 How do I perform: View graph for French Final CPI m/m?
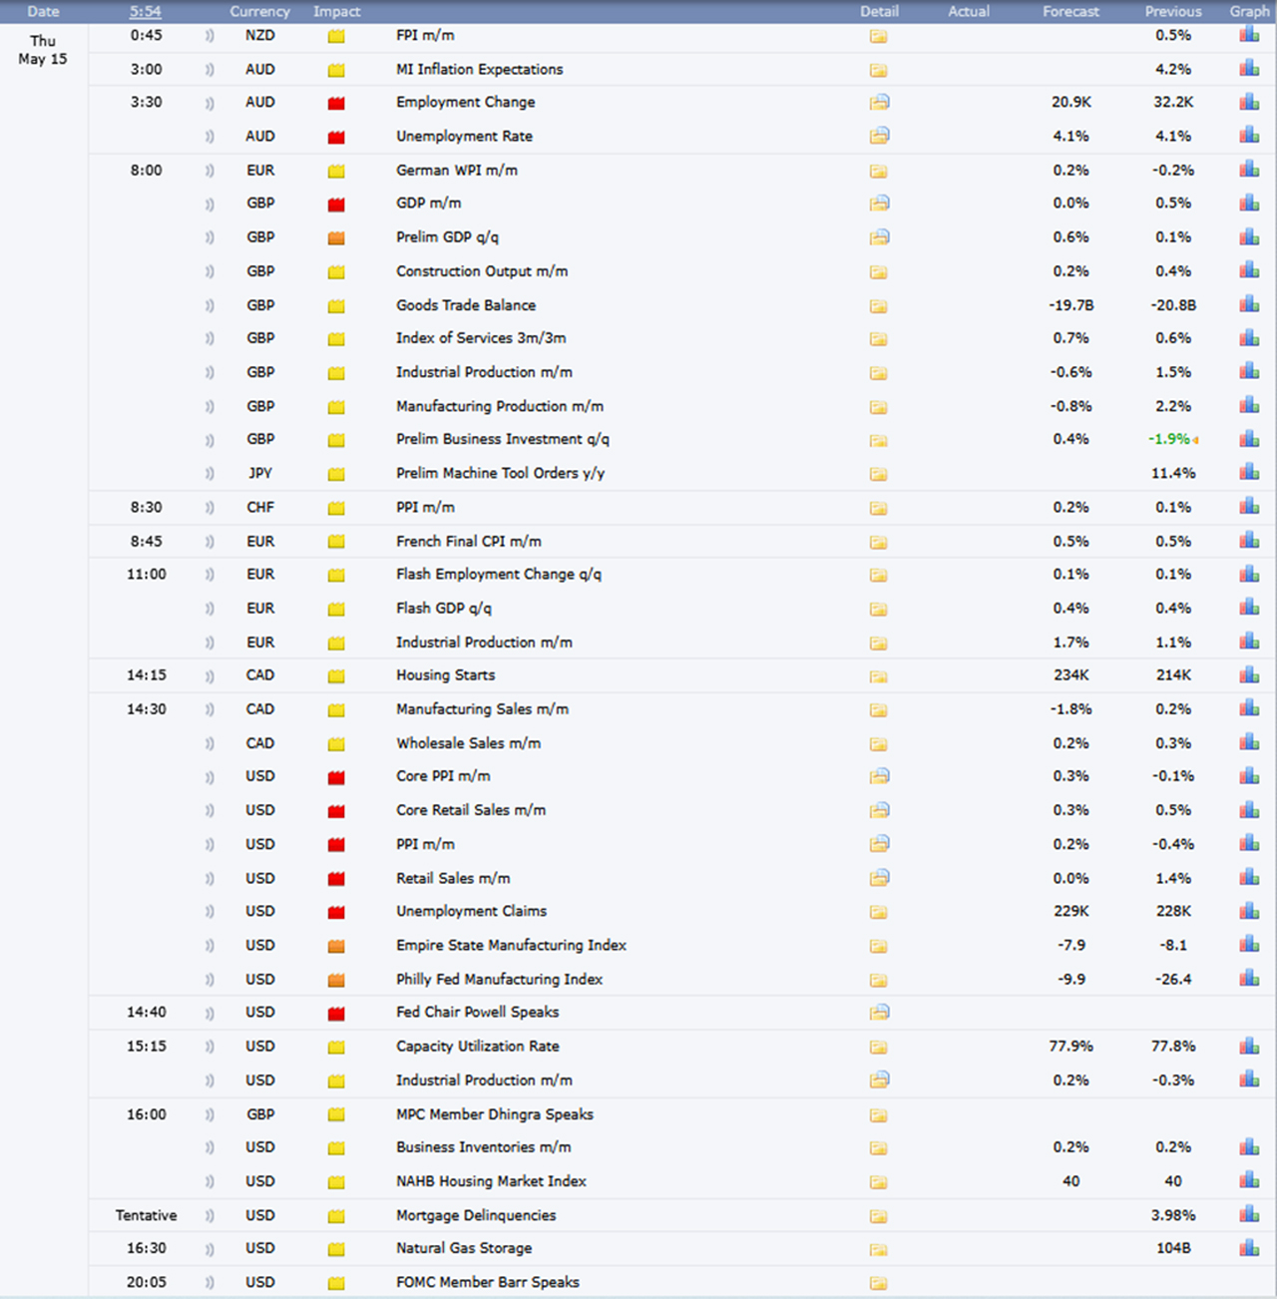[1249, 541]
